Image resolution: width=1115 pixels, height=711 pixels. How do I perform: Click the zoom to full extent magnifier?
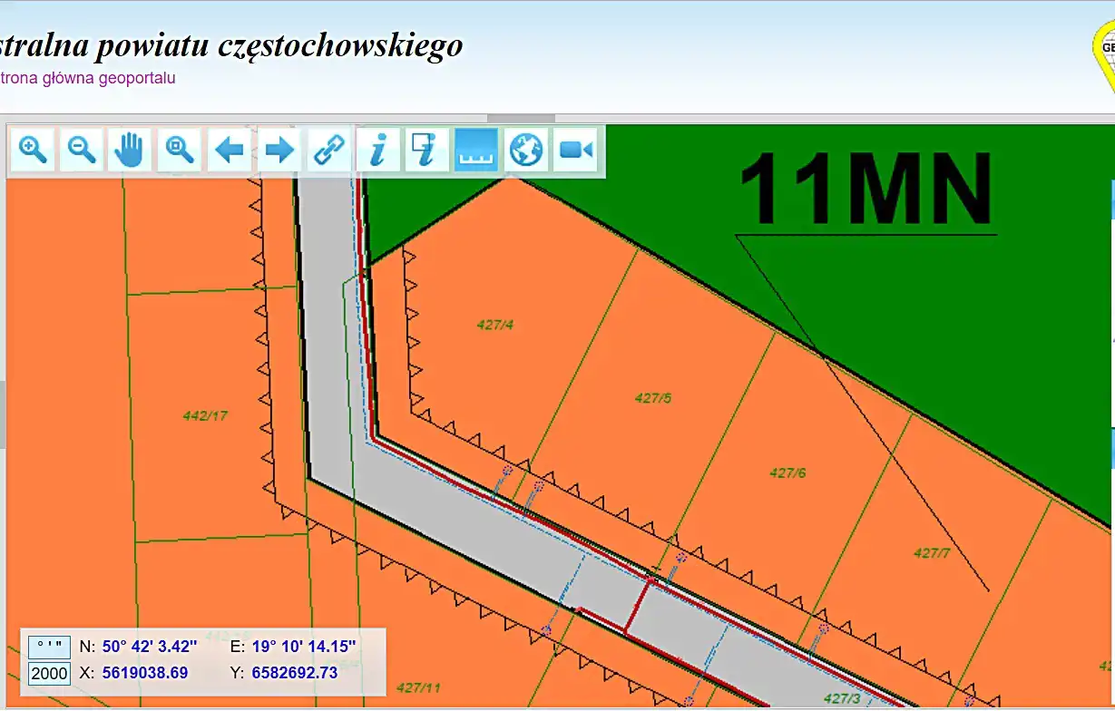tap(181, 150)
